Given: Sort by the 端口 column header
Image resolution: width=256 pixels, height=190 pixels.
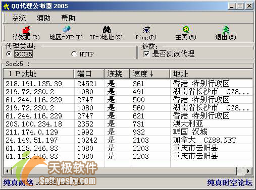Looking at the screenshot, I should [89, 74].
